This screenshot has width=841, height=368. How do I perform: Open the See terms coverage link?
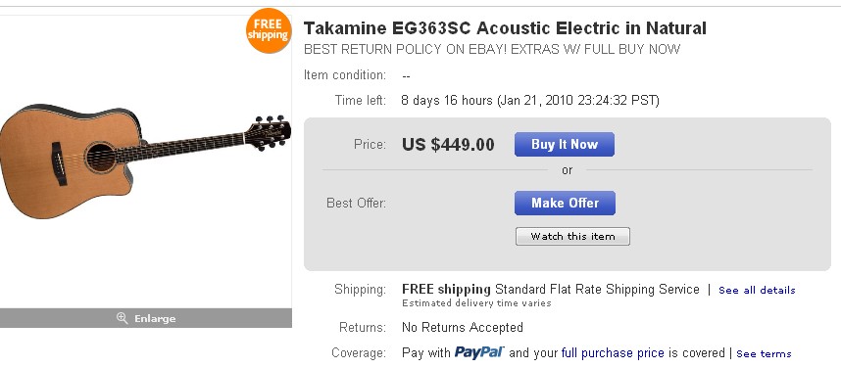pos(764,353)
